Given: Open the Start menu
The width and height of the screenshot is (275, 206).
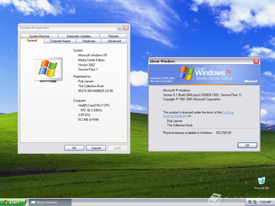Looking at the screenshot, I should coord(12,202).
